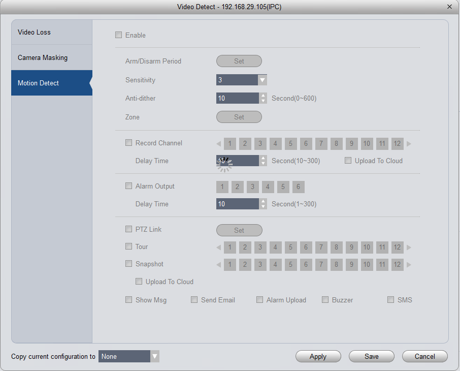460x371 pixels.
Task: Check Upload To Cloud under Snapshot
Action: click(x=139, y=282)
